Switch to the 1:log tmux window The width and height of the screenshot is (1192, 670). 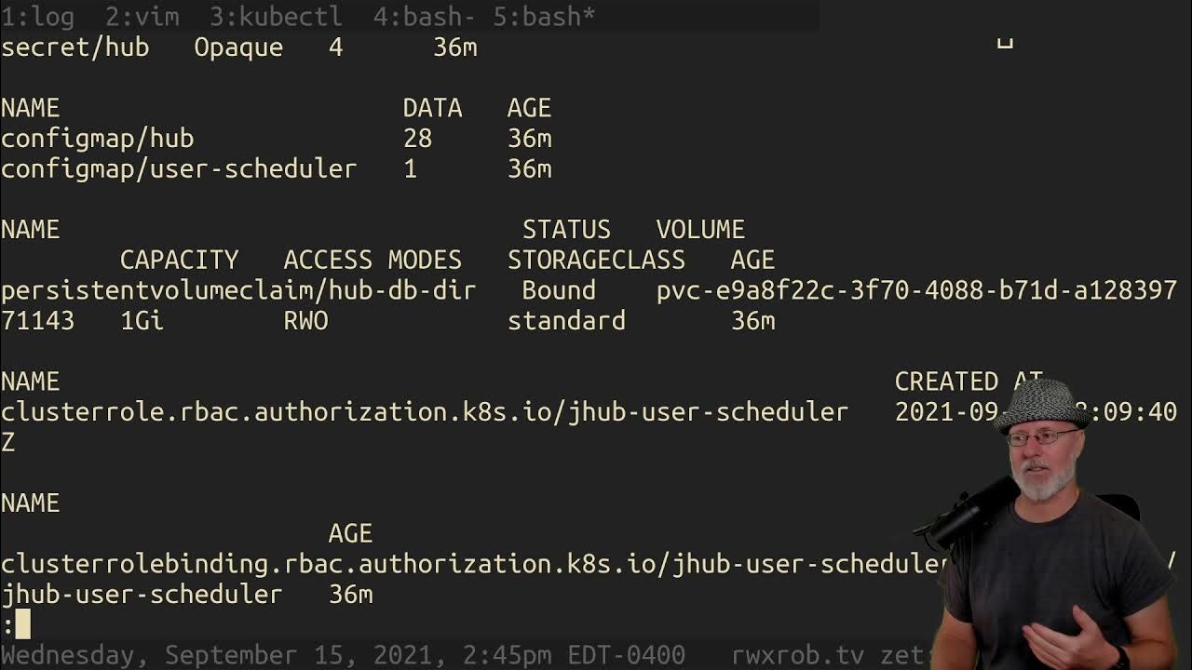tap(37, 17)
